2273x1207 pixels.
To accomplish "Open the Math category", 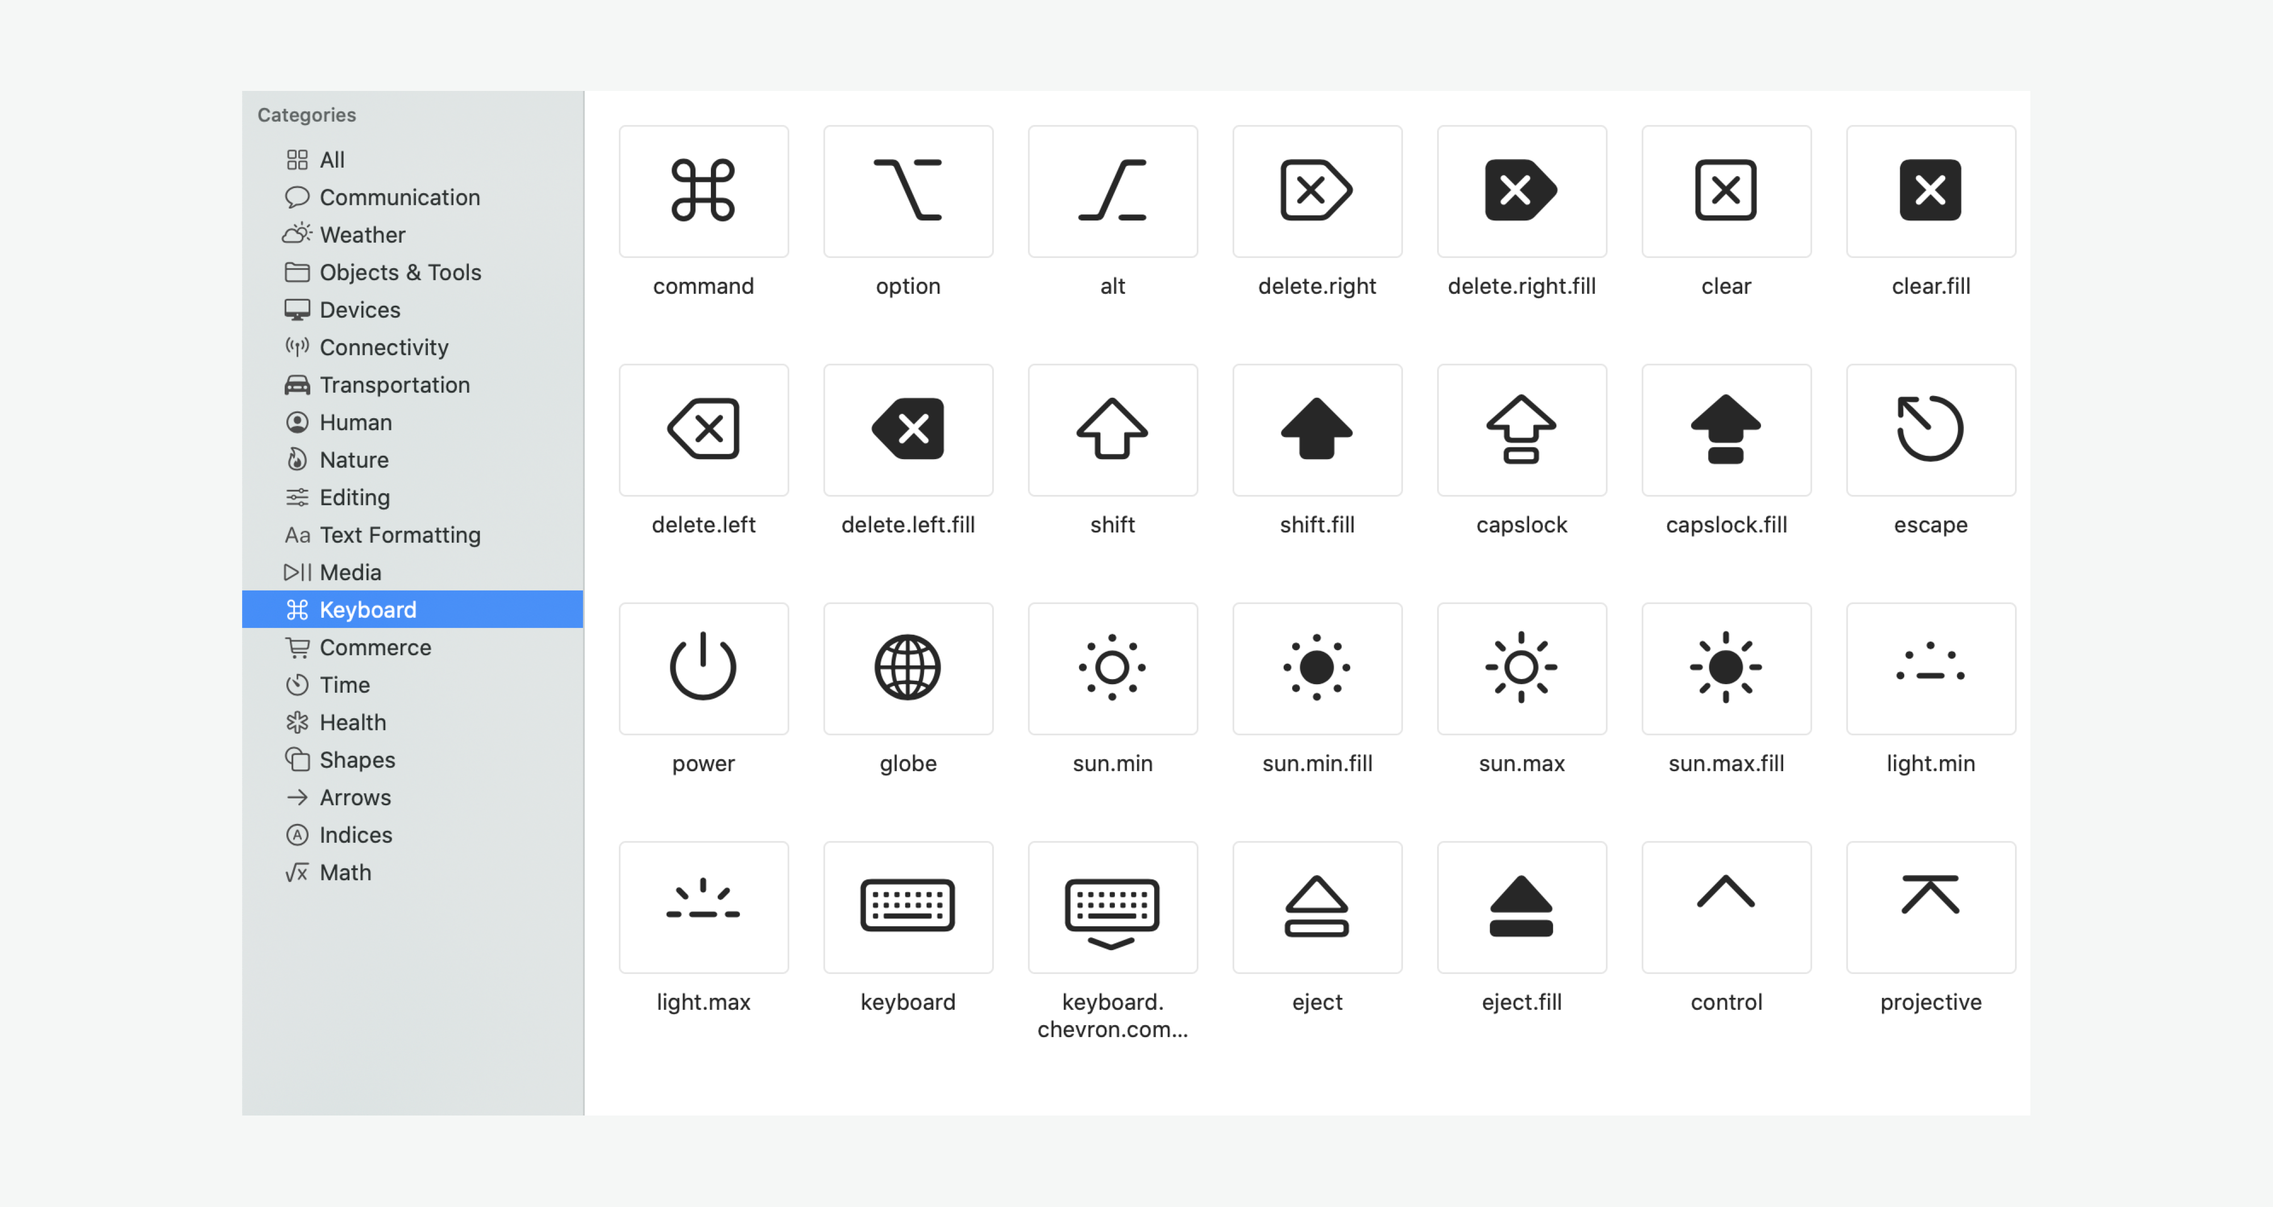I will pos(345,873).
